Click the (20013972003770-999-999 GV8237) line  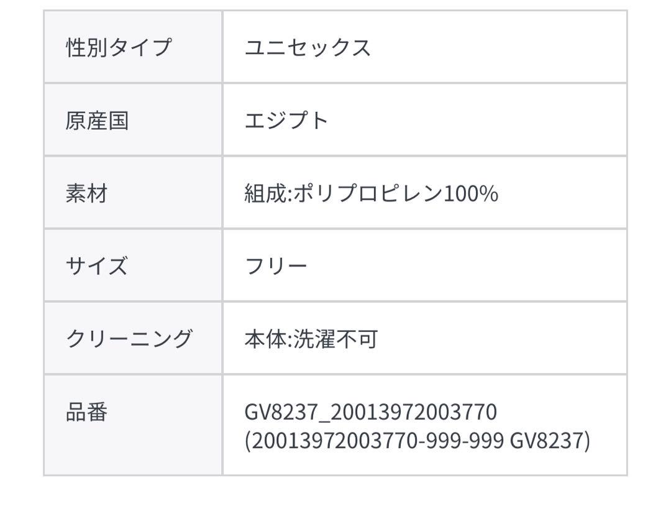click(418, 440)
